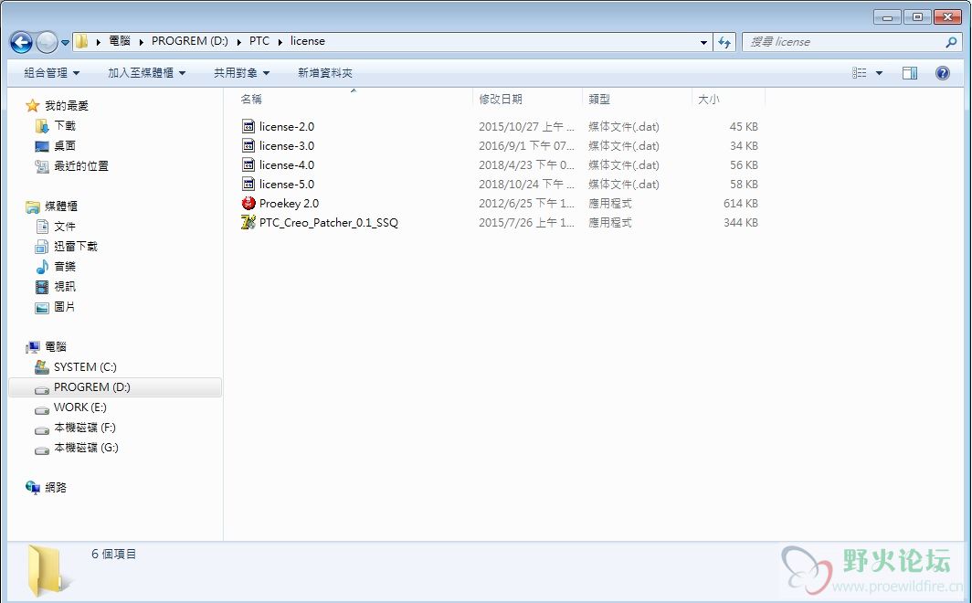Open the 組合管理 menu
The image size is (972, 603).
(52, 73)
